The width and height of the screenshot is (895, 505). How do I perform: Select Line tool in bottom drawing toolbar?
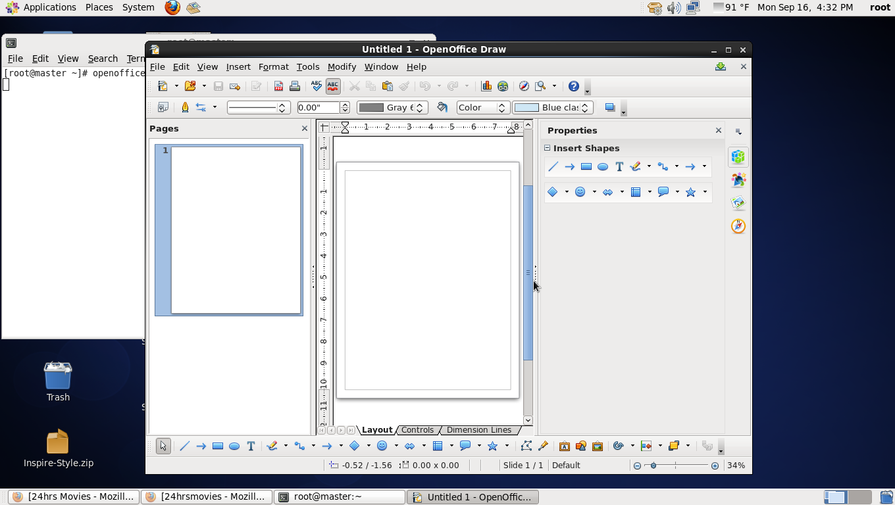click(x=185, y=446)
